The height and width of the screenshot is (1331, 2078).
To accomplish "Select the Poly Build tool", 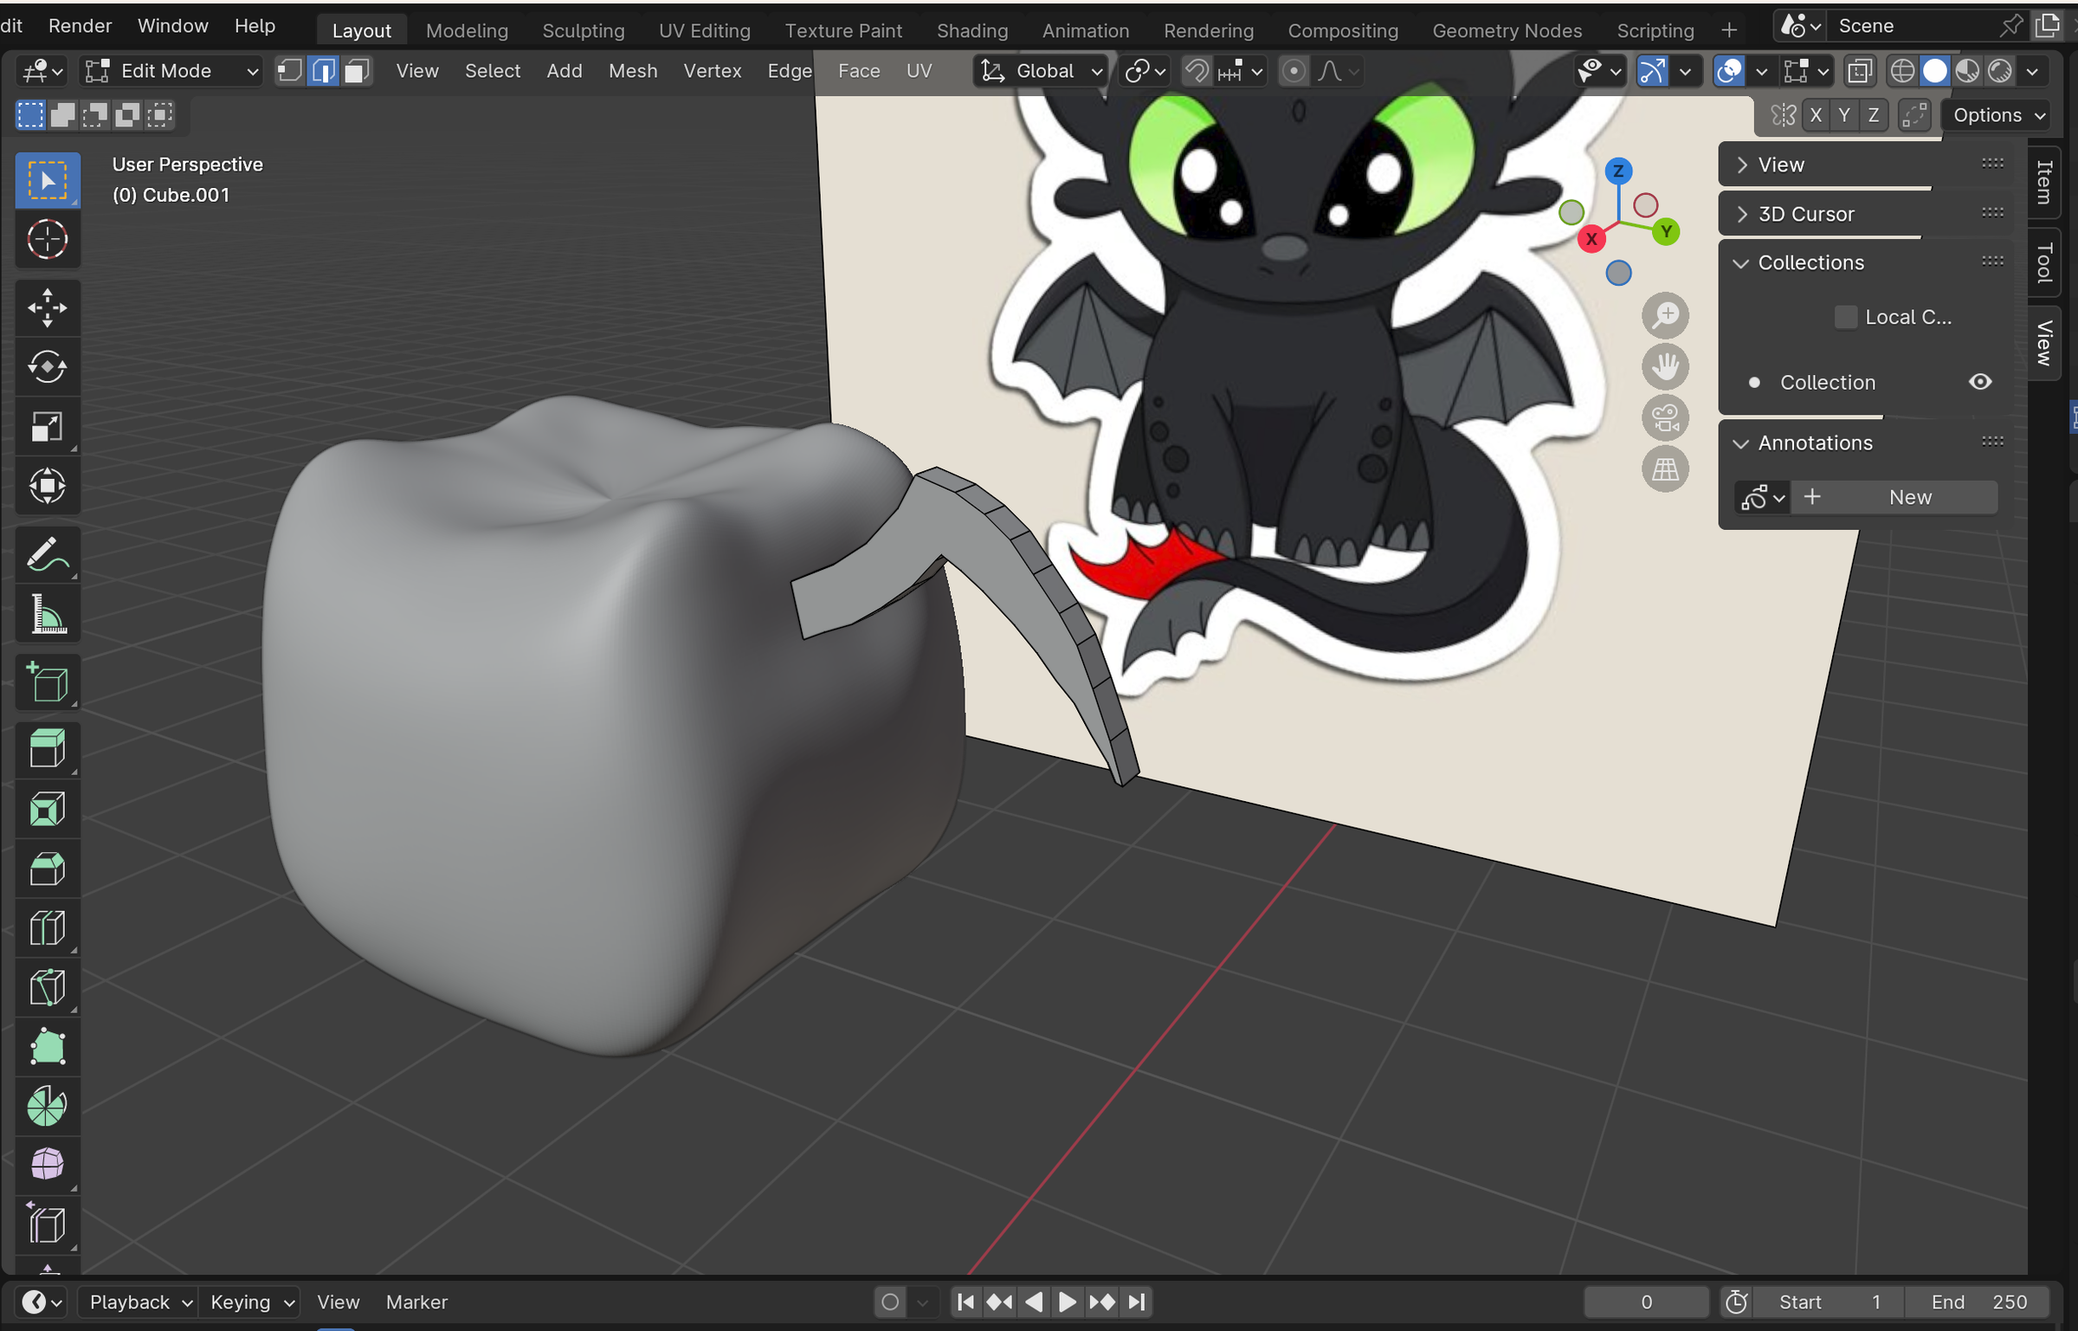I will click(x=48, y=1047).
